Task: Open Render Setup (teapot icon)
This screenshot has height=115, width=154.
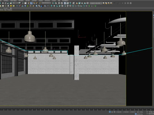Action: pyautogui.click(x=77, y=3)
